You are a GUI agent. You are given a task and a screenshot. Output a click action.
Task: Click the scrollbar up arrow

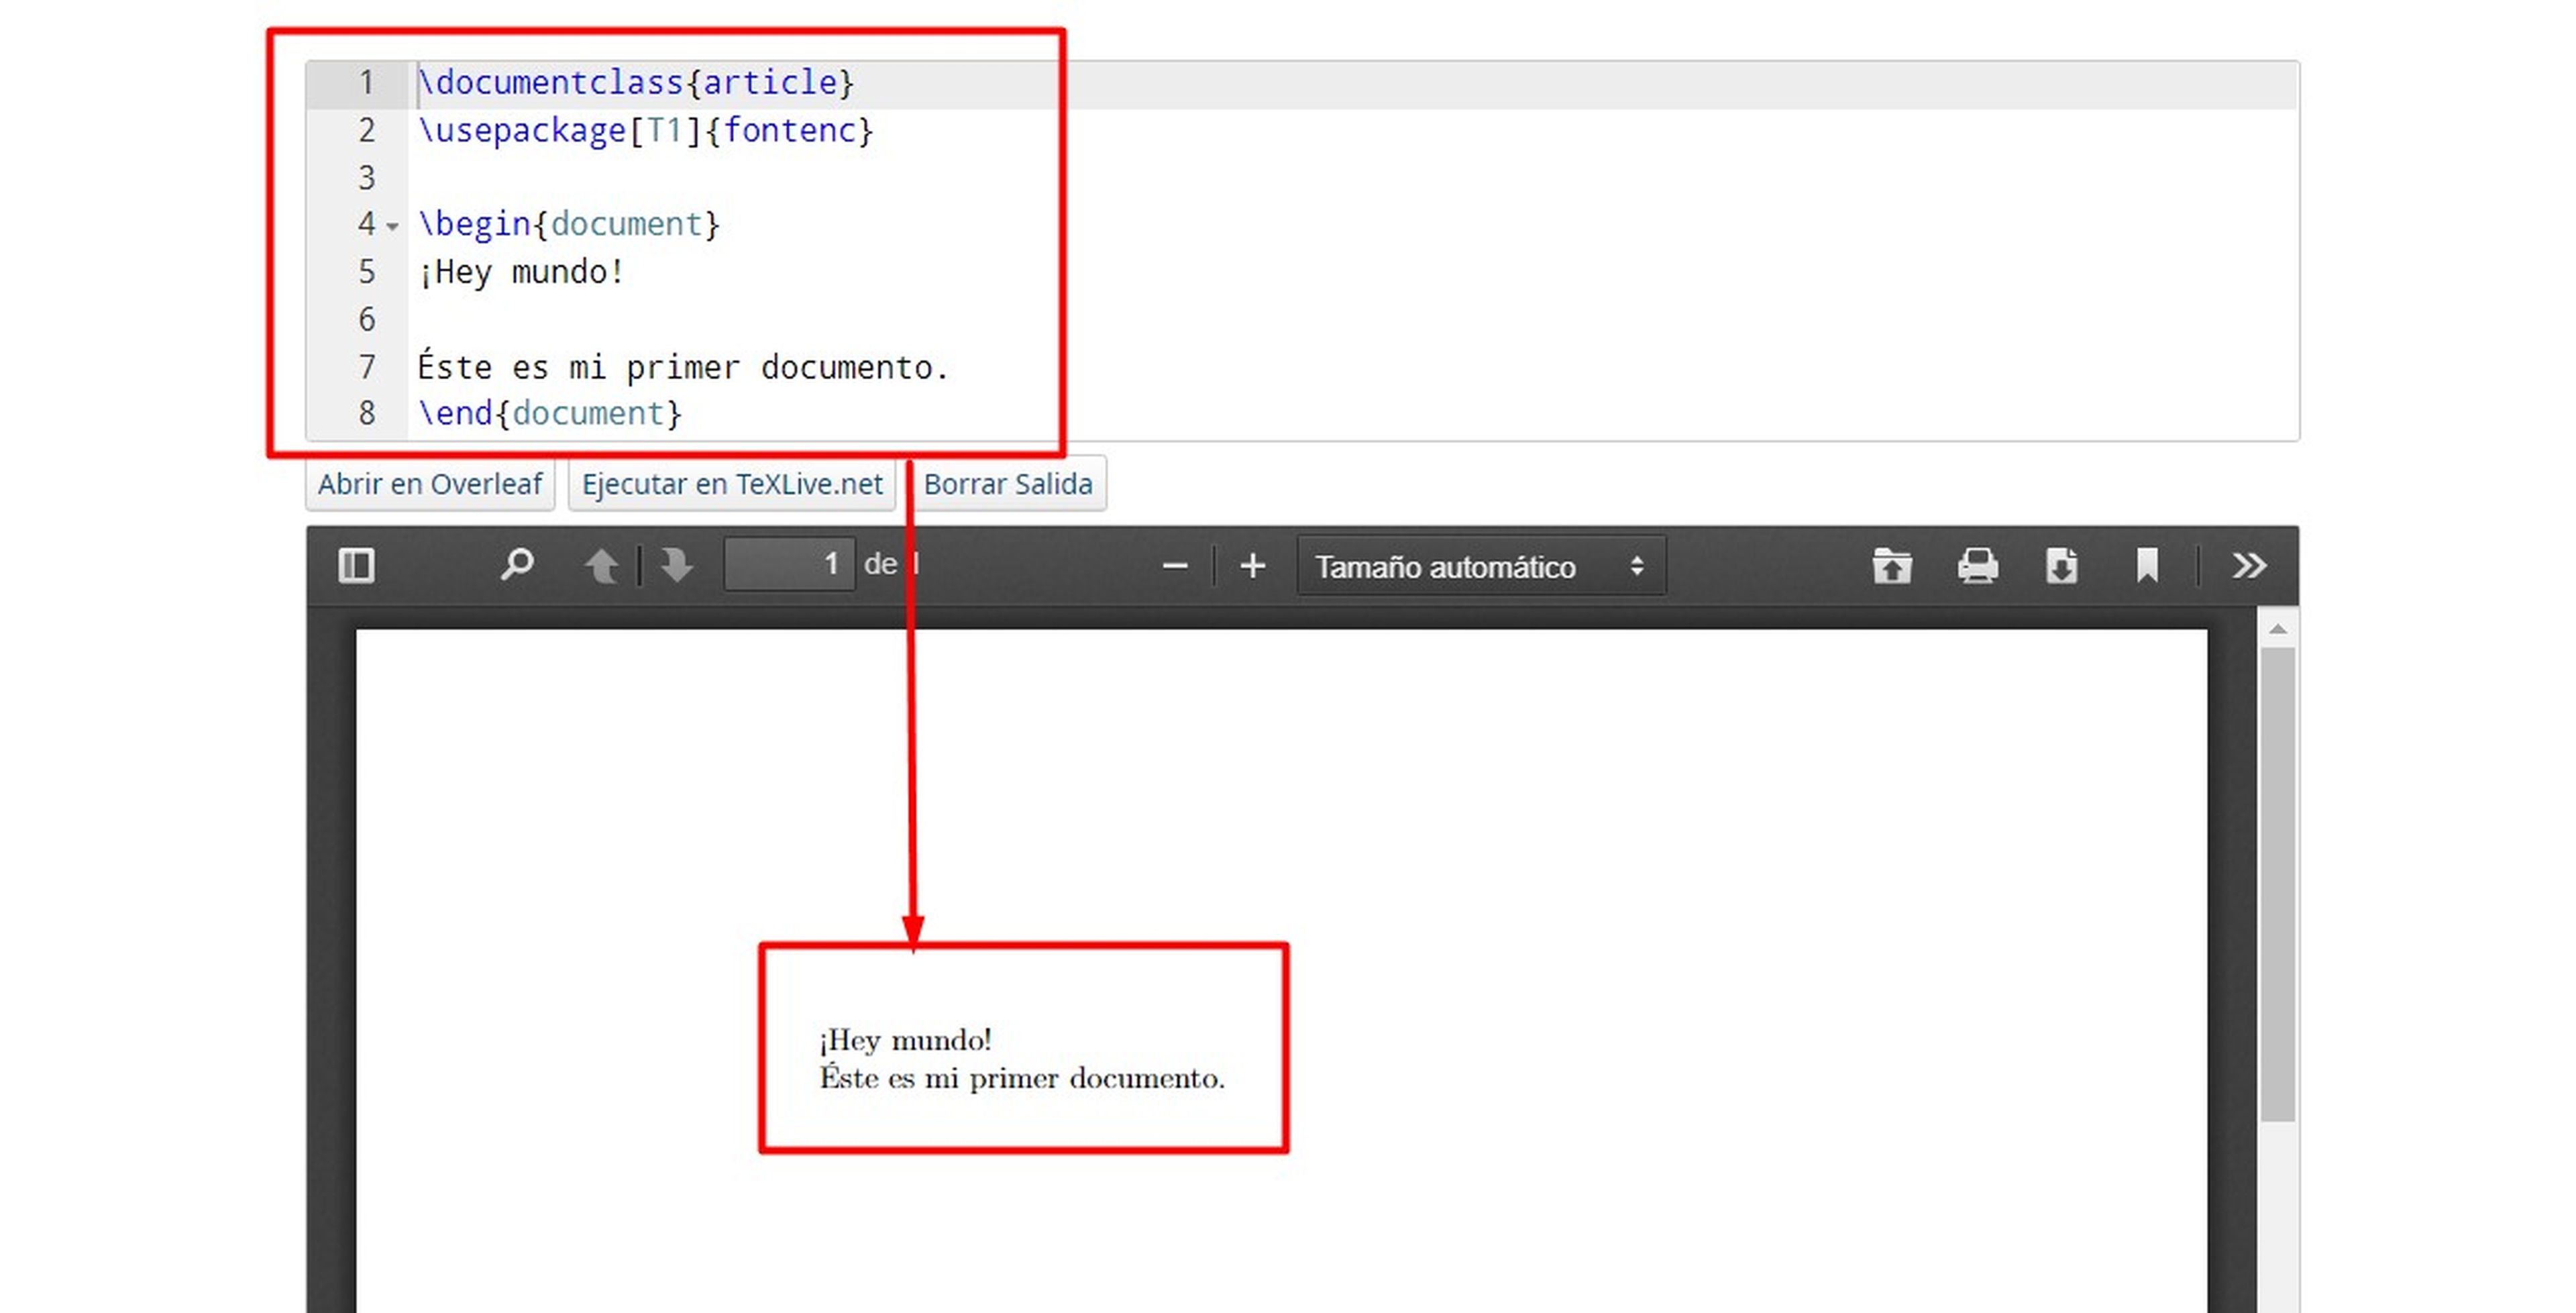tap(2277, 629)
